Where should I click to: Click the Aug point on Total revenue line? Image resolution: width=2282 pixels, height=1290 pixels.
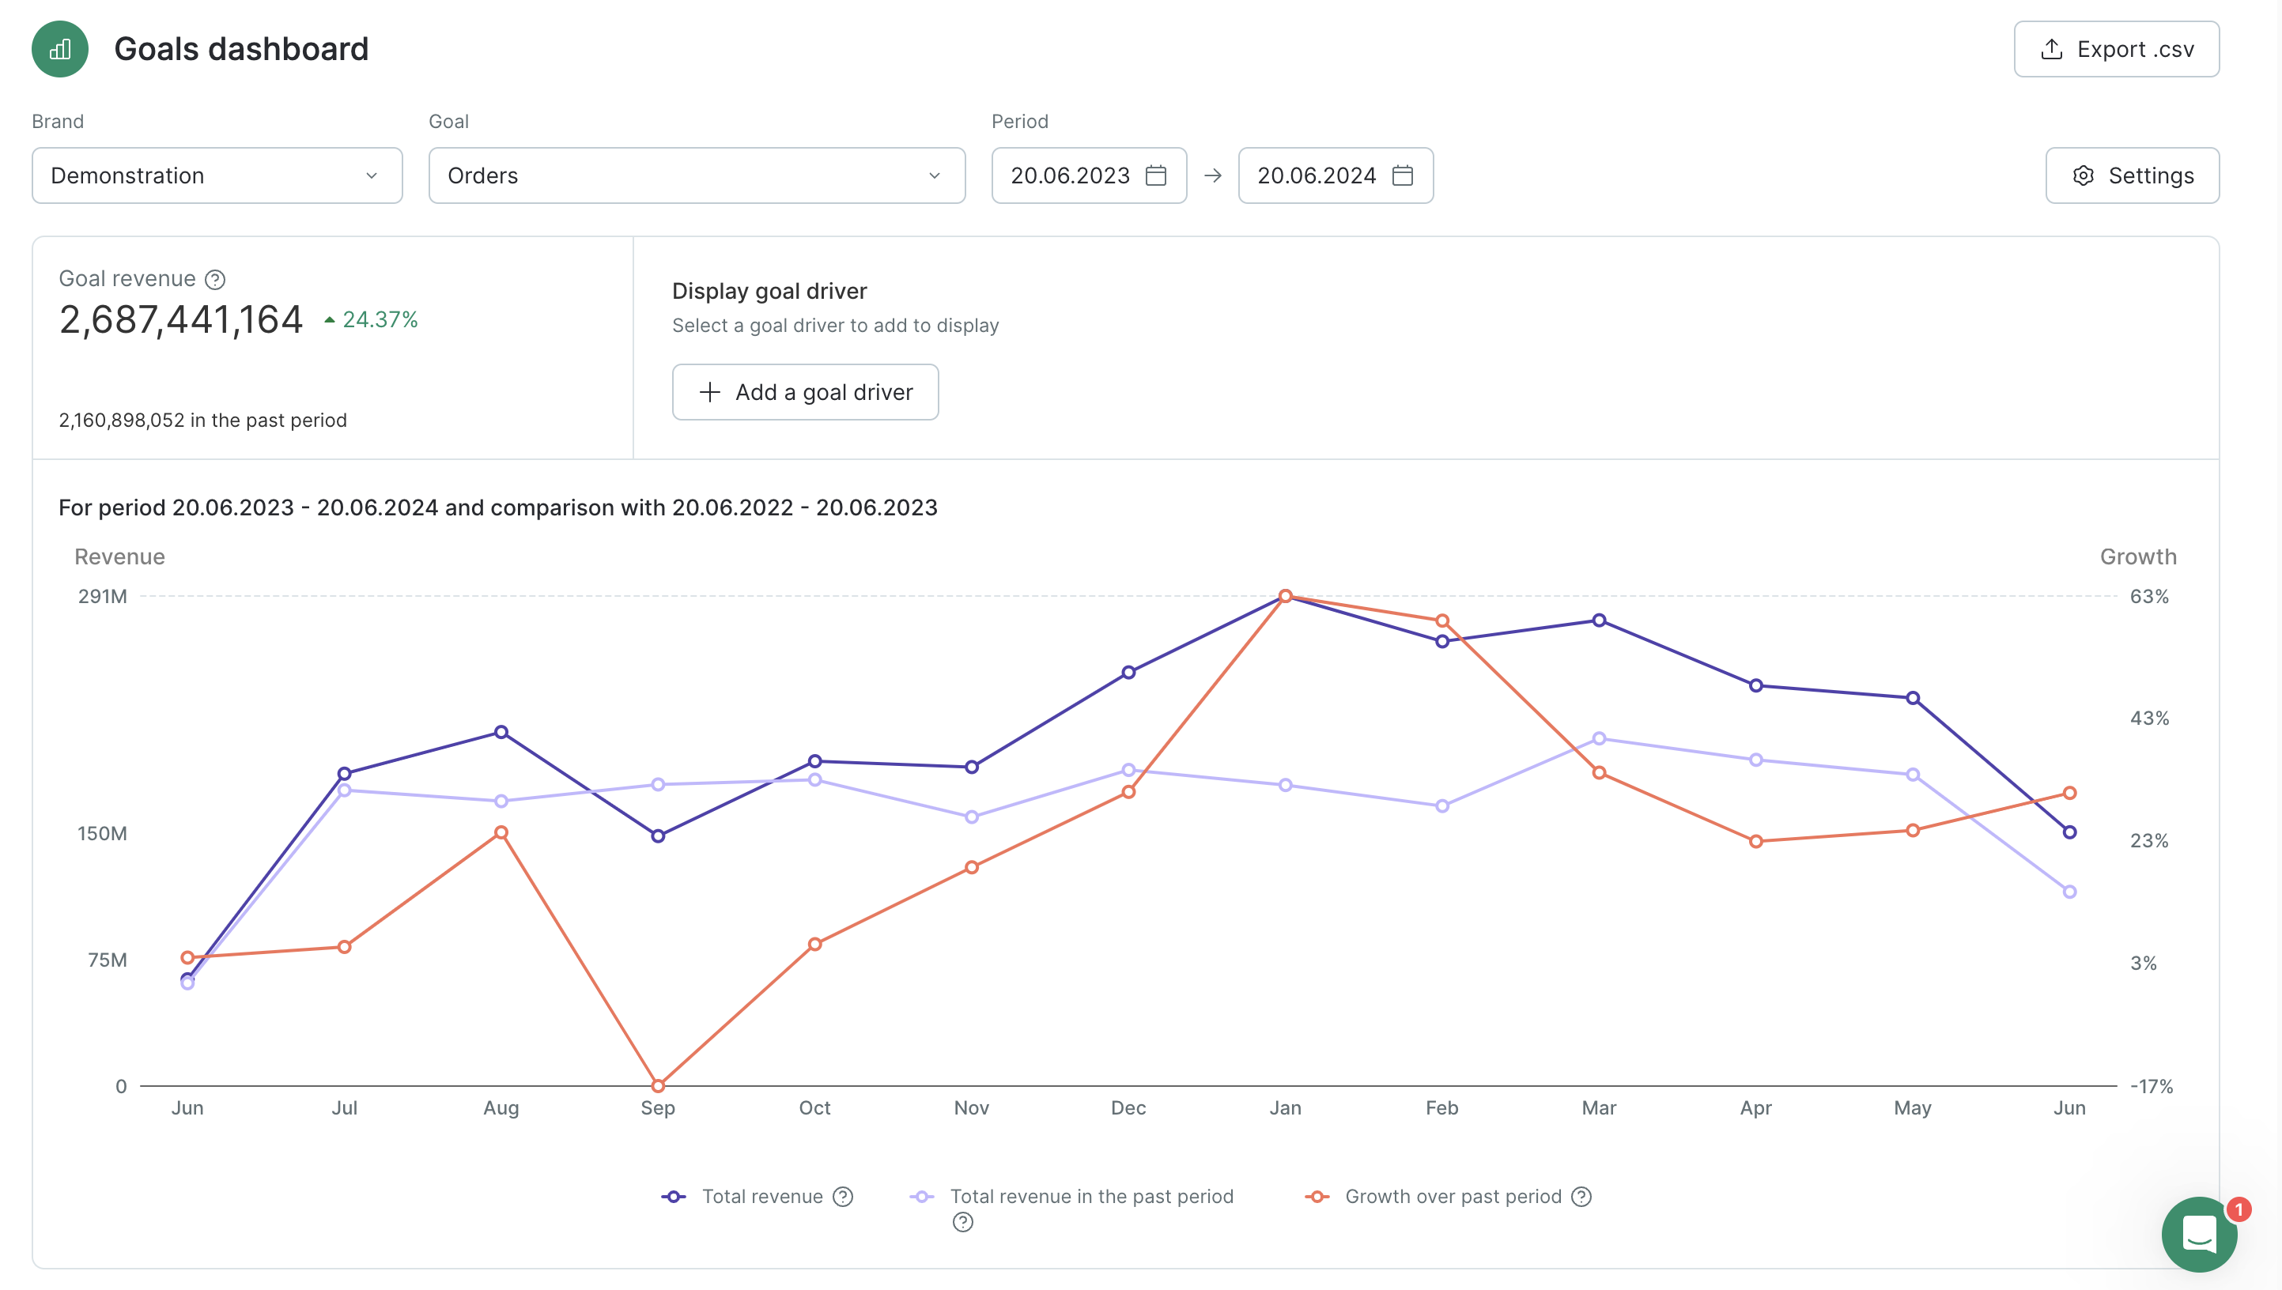point(501,732)
